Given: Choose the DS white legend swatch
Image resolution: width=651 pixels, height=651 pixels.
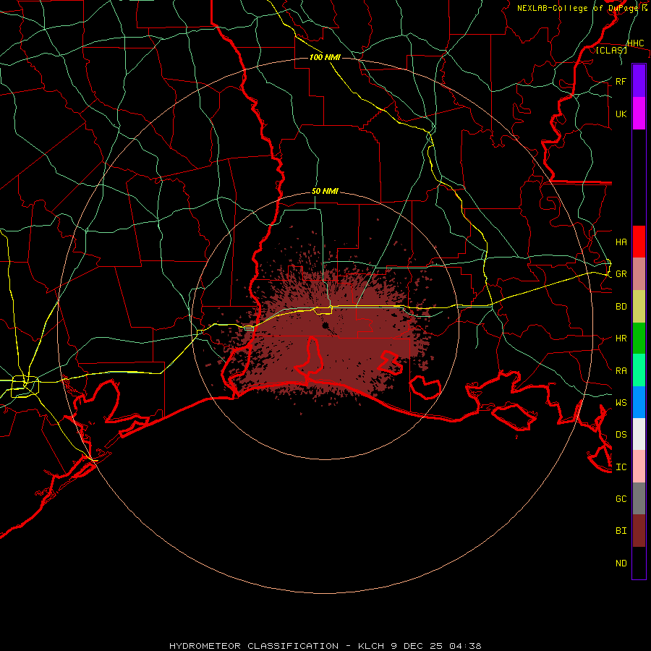Looking at the screenshot, I should (639, 434).
